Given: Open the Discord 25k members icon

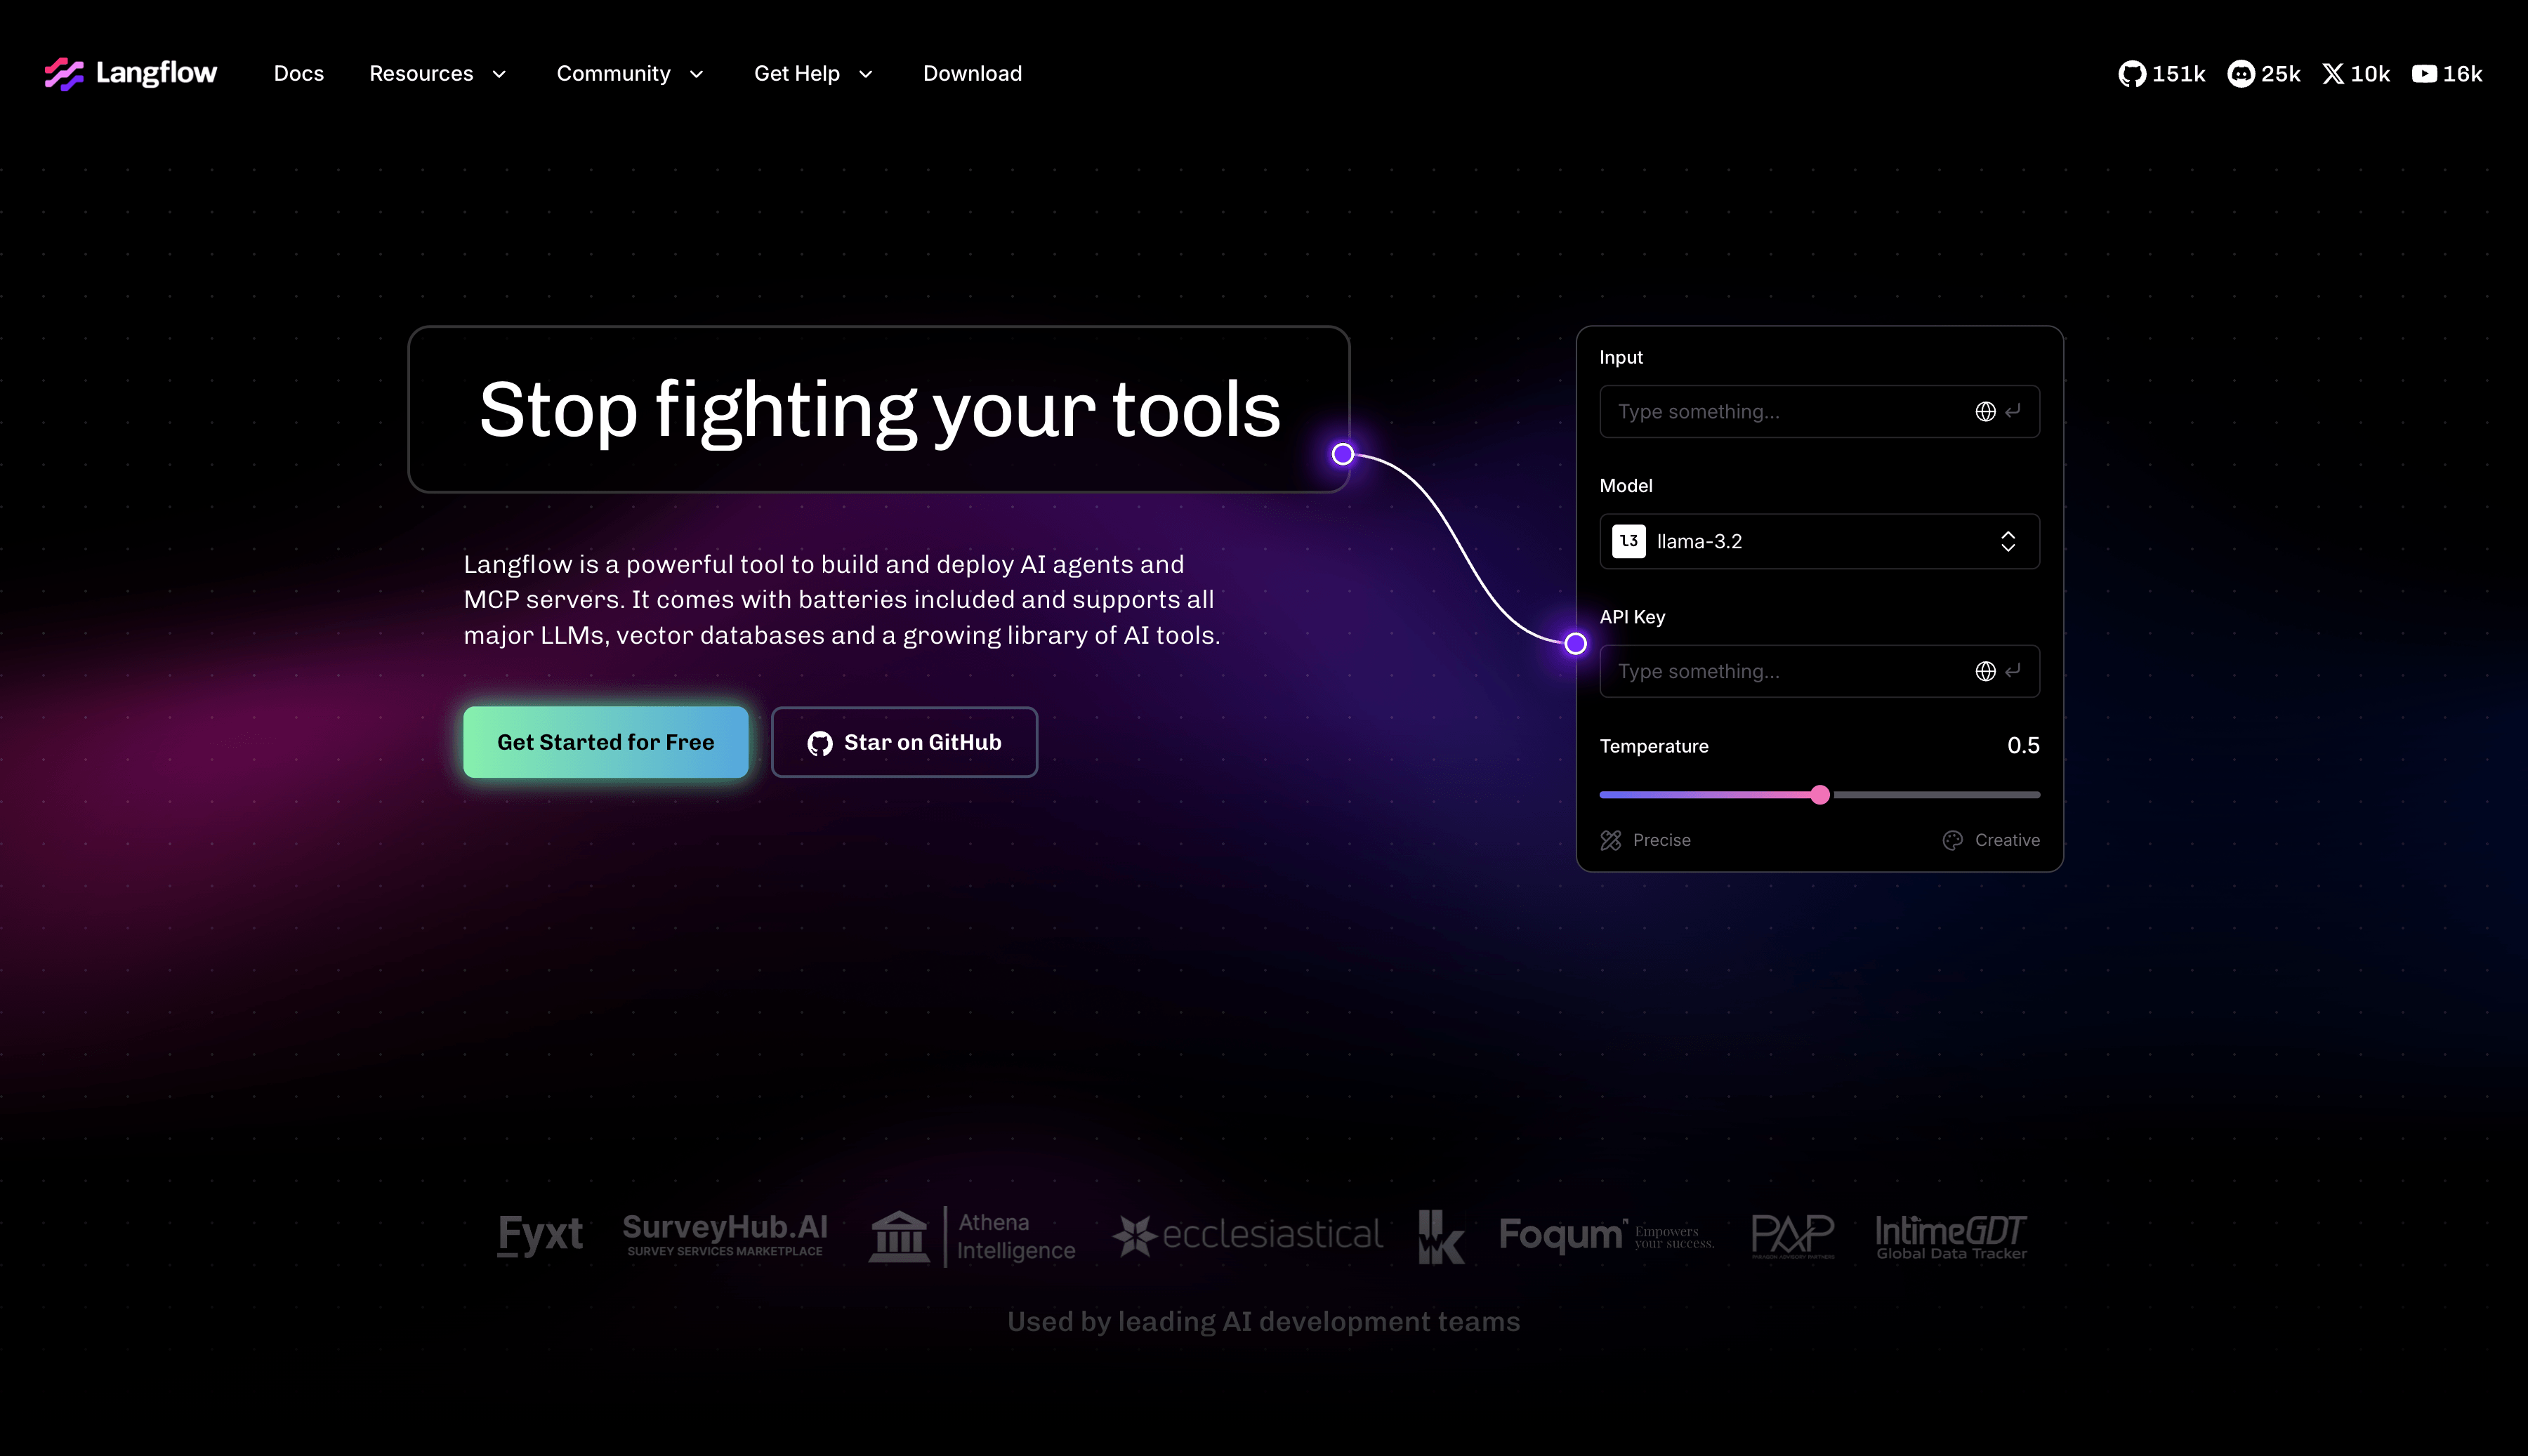Looking at the screenshot, I should tap(2240, 74).
